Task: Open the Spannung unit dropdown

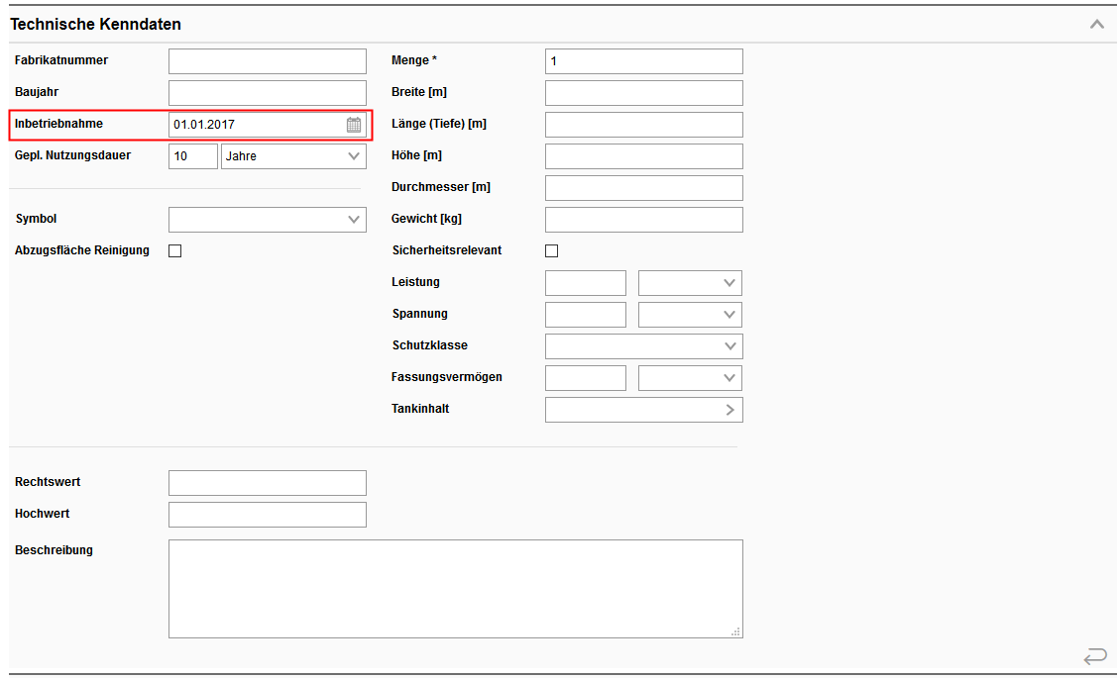Action: click(x=690, y=315)
